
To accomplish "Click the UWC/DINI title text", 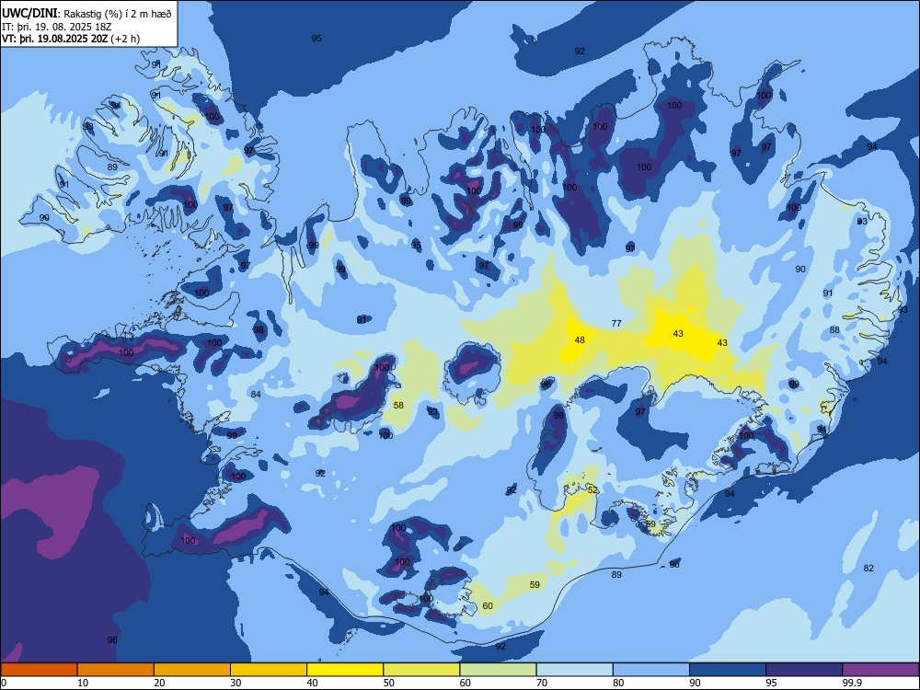I will (30, 13).
